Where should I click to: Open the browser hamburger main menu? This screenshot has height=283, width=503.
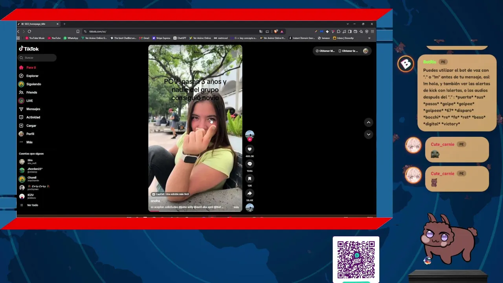pos(372,31)
